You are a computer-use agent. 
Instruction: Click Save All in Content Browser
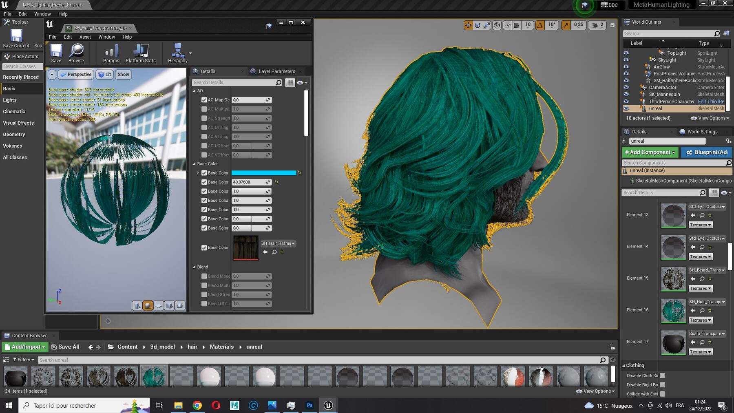point(65,347)
